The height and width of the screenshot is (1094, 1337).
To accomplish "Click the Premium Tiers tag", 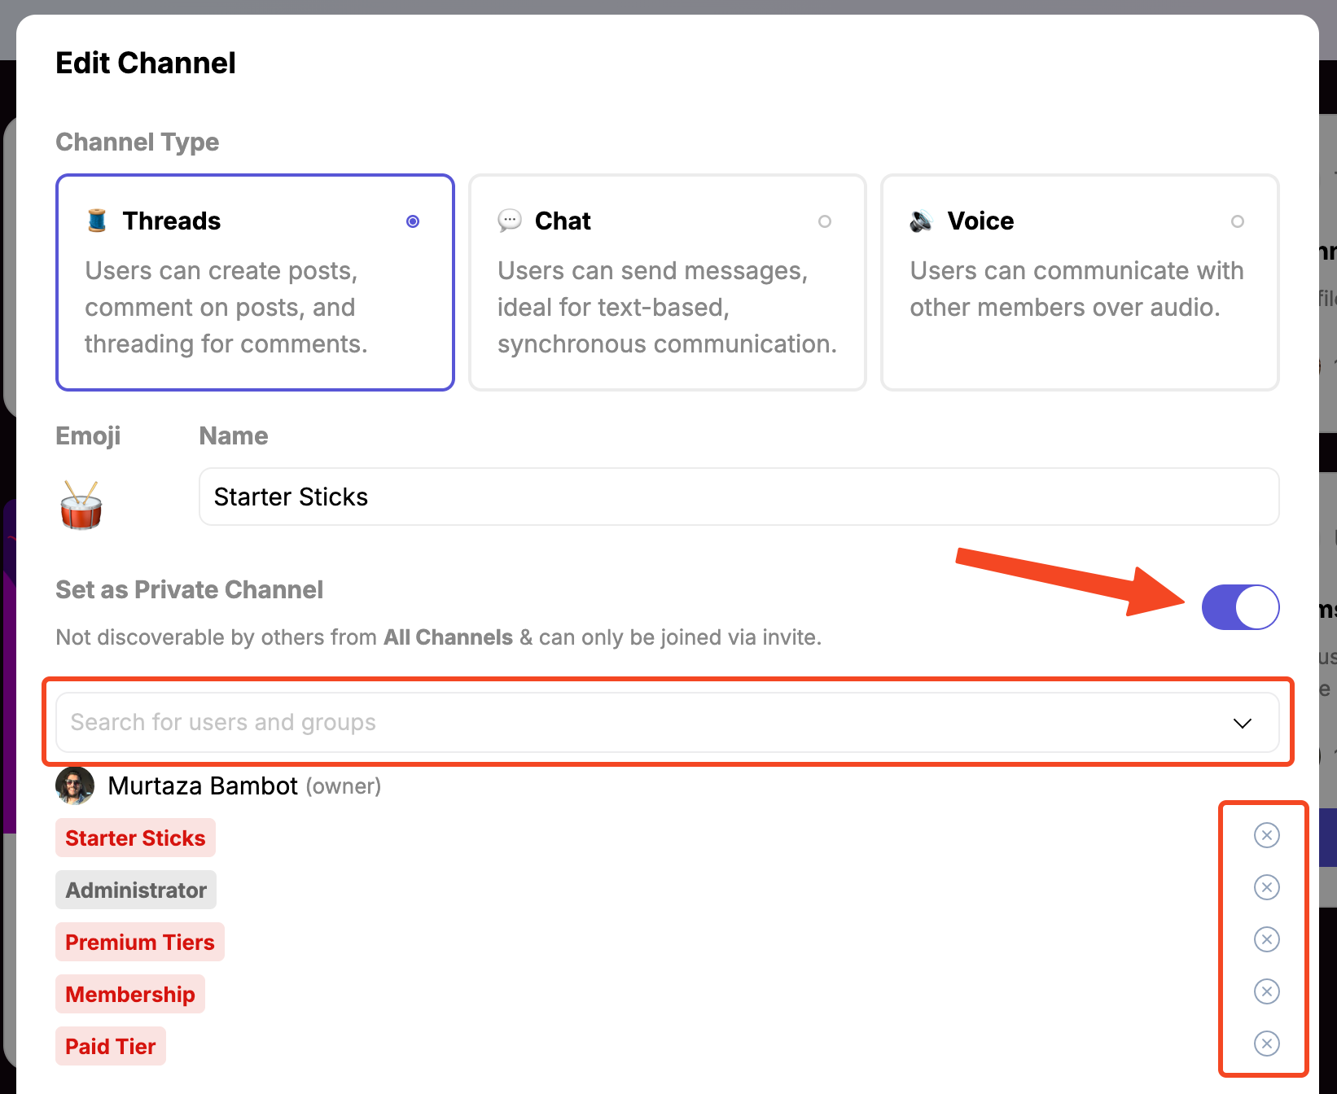I will [x=140, y=942].
